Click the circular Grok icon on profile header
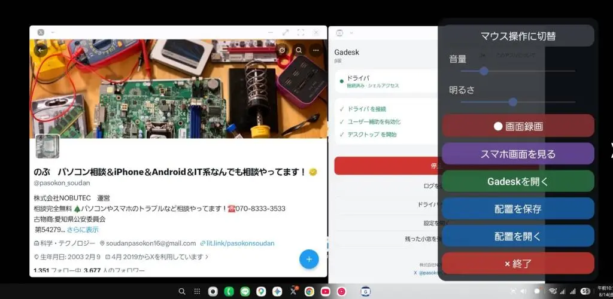The image size is (613, 299). click(x=282, y=50)
